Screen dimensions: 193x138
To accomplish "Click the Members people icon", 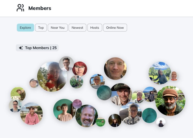I will tap(20, 8).
